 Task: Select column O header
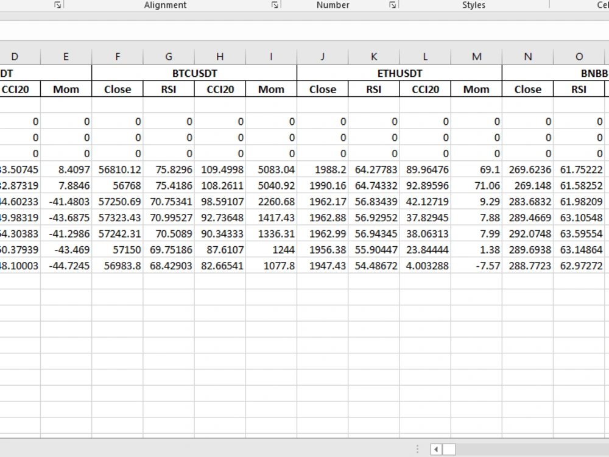pos(579,57)
